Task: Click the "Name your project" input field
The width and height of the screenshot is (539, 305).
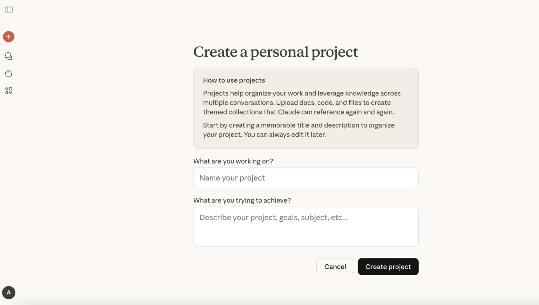Action: pyautogui.click(x=306, y=178)
